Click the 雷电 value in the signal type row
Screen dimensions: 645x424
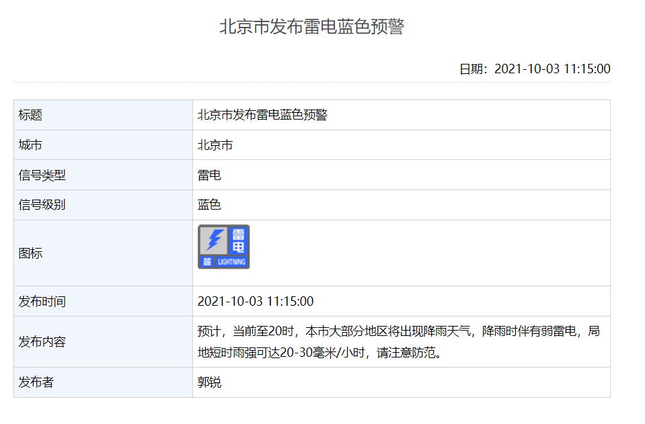point(209,175)
